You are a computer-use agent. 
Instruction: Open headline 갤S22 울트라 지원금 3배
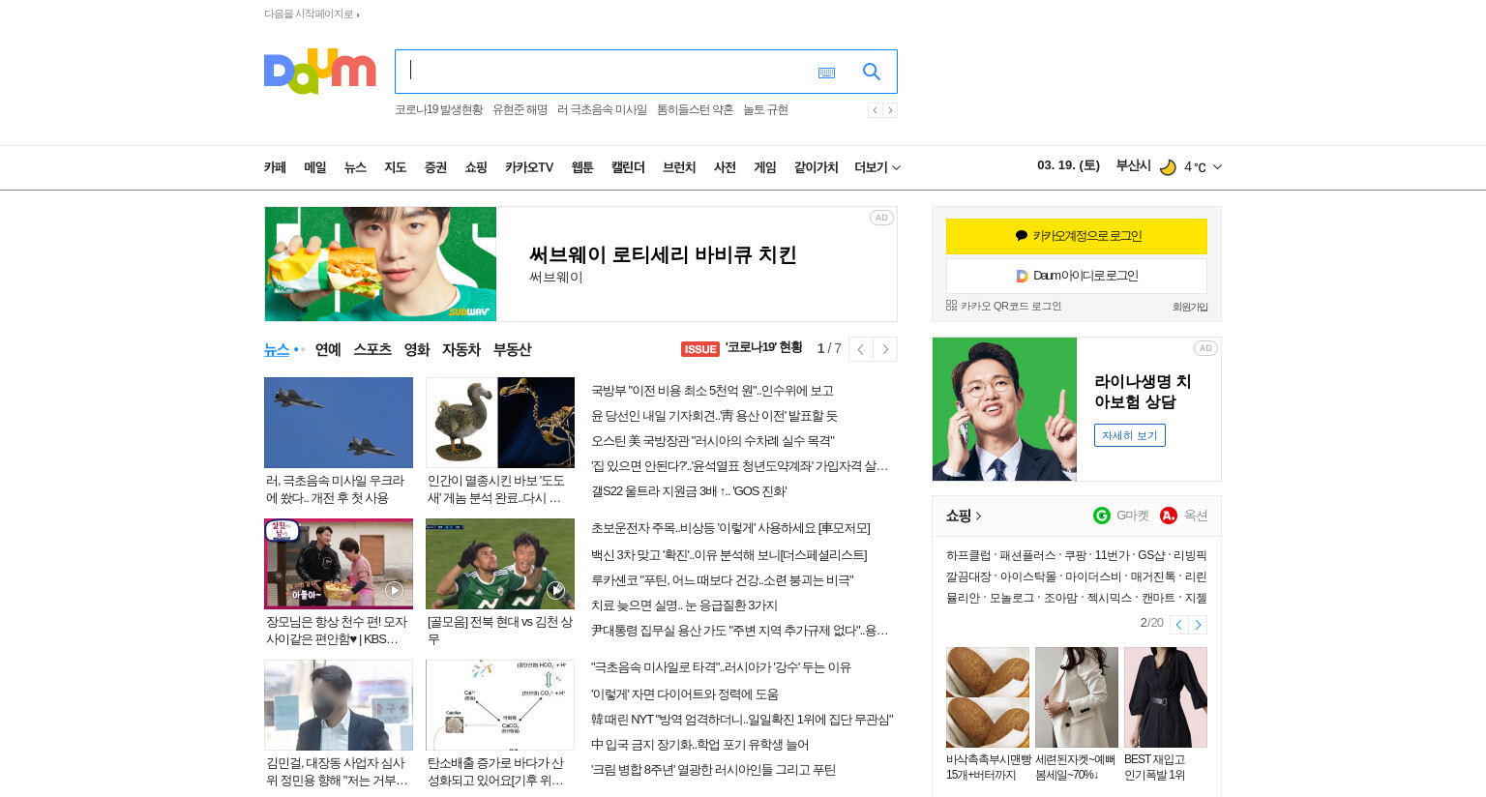(689, 491)
